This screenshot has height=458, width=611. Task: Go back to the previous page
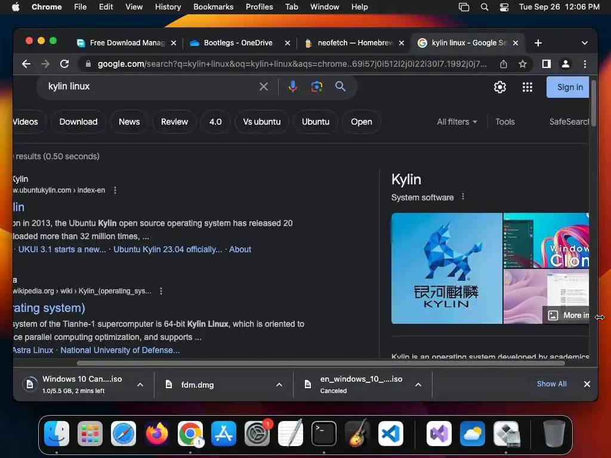[x=26, y=64]
